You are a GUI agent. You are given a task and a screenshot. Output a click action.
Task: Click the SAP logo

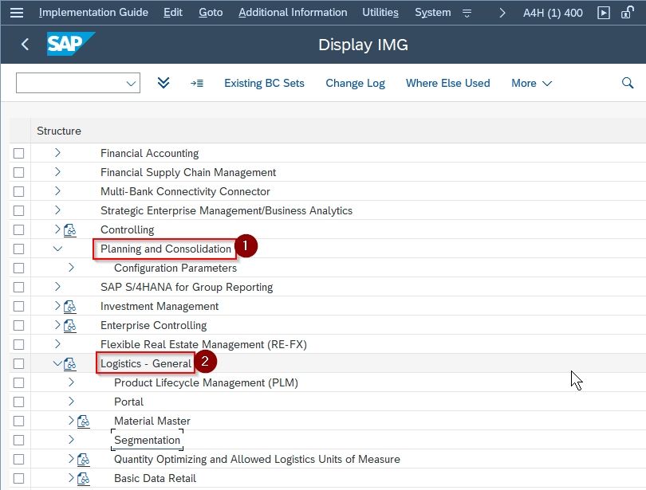(x=71, y=44)
